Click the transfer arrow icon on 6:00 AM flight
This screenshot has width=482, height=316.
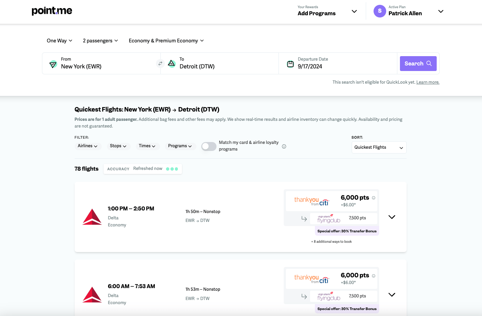(304, 296)
